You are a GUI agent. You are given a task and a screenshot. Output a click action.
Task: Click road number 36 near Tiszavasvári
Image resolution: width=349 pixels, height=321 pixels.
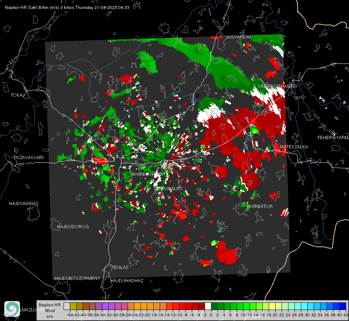click(22, 164)
